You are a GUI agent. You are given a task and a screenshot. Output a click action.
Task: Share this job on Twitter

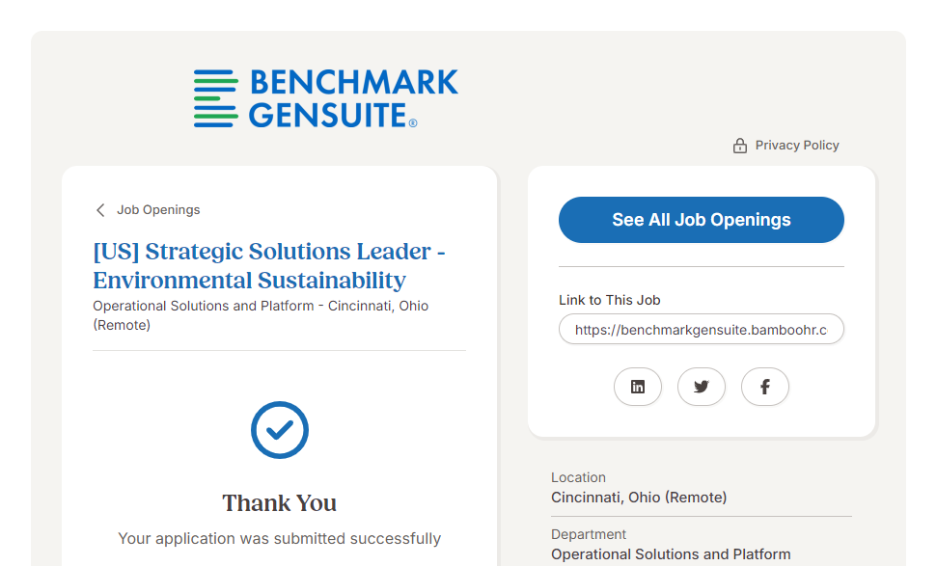point(702,387)
